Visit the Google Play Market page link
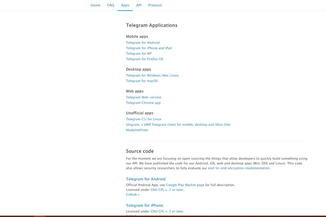The image size is (326, 217). 185,185
